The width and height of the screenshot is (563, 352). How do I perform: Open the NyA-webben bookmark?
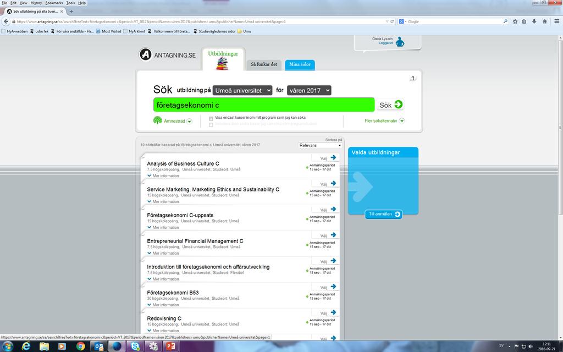pyautogui.click(x=15, y=31)
